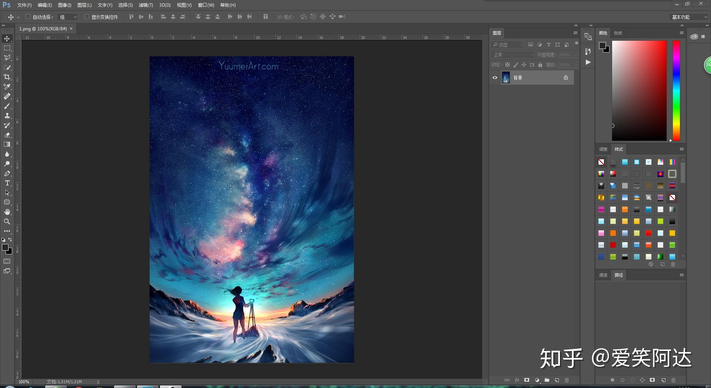Open the 正常 blend mode dropdown
Screen dimensions: 711x388
pyautogui.click(x=513, y=55)
